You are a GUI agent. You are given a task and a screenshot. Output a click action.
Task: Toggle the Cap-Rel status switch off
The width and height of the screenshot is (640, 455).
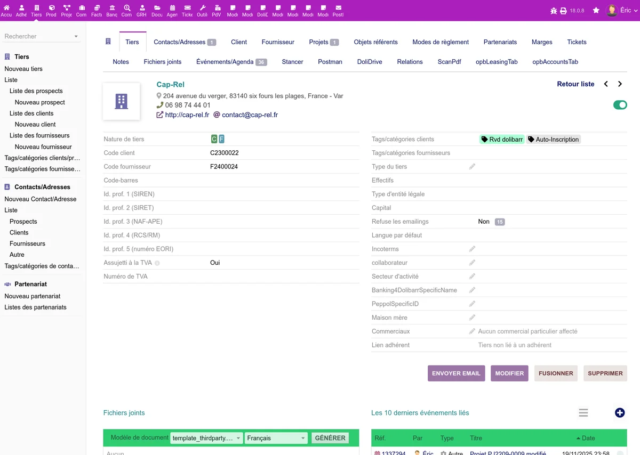620,105
